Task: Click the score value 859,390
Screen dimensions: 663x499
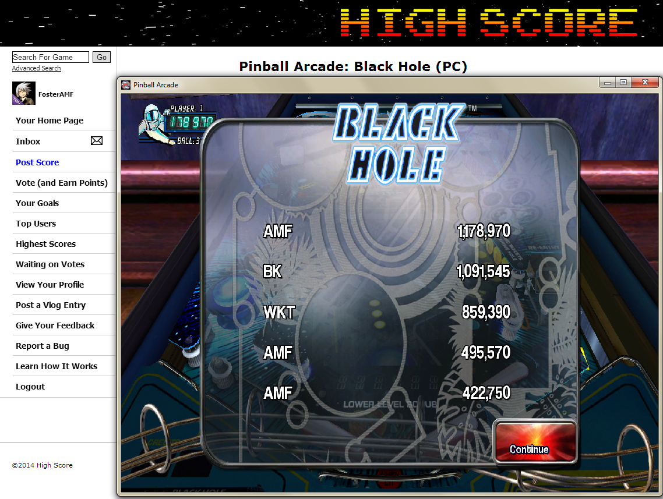Action: (486, 312)
